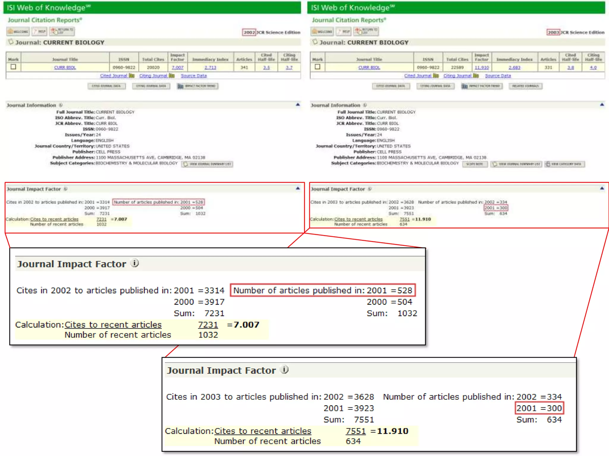Click Return to List icon in 2002 panel
This screenshot has height=456, width=609.
pyautogui.click(x=62, y=31)
